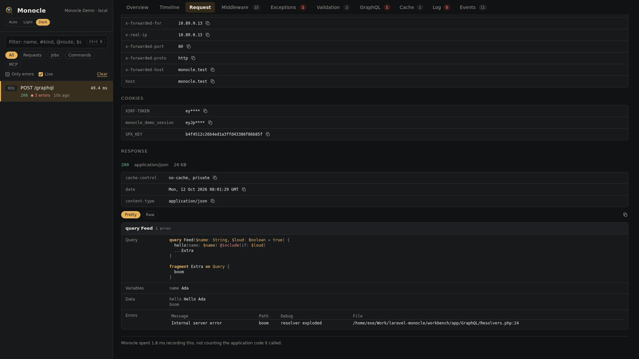Copy the cache-control response header

point(215,178)
